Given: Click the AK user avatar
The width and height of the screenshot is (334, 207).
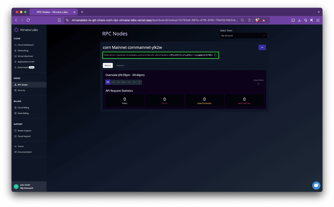Looking at the screenshot, I should (16, 187).
